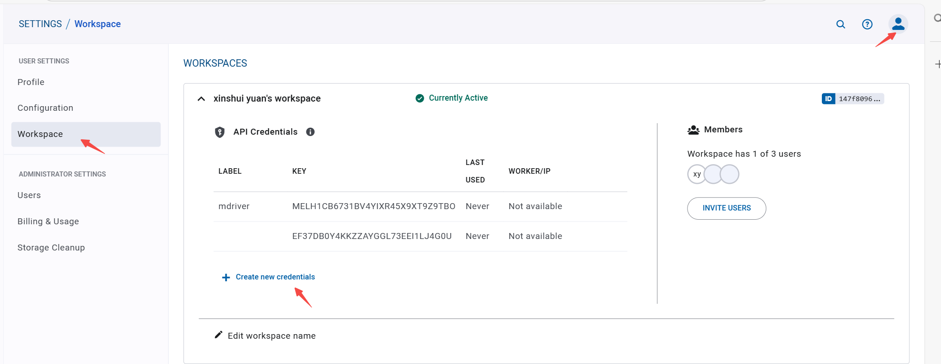The height and width of the screenshot is (364, 941).
Task: Click the xy member avatar
Action: click(697, 174)
